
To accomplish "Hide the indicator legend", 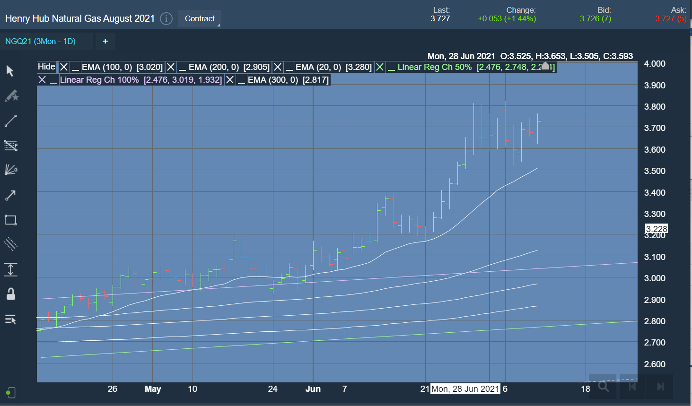I will click(46, 67).
